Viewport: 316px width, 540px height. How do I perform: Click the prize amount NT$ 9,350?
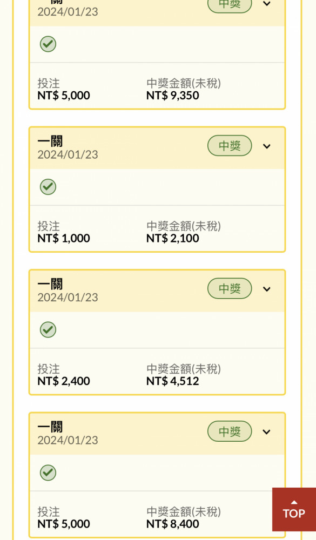click(x=173, y=96)
